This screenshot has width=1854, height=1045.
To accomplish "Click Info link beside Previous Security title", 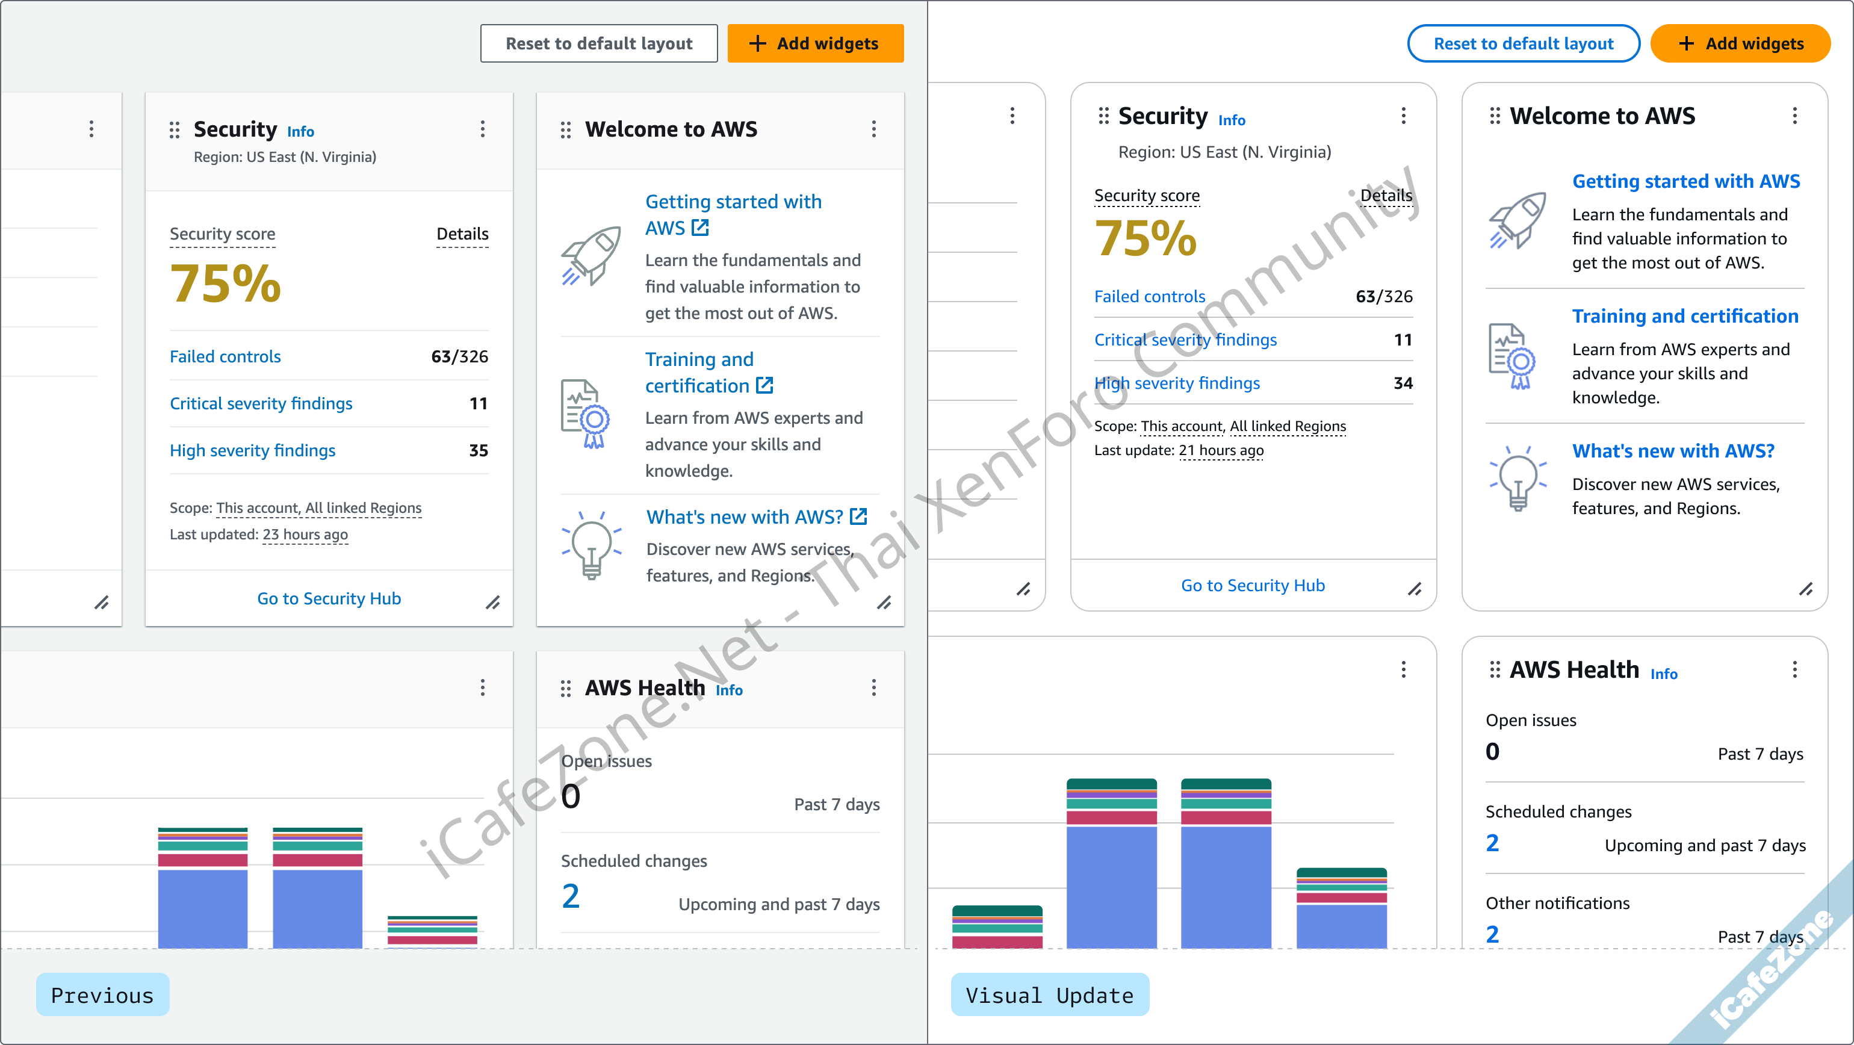I will pyautogui.click(x=300, y=132).
